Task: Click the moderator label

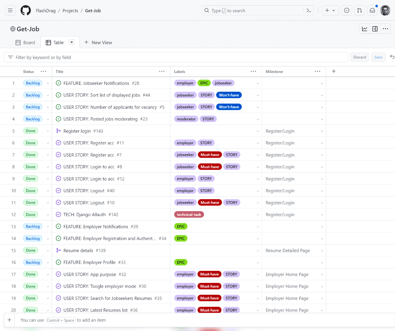Action: [x=186, y=119]
